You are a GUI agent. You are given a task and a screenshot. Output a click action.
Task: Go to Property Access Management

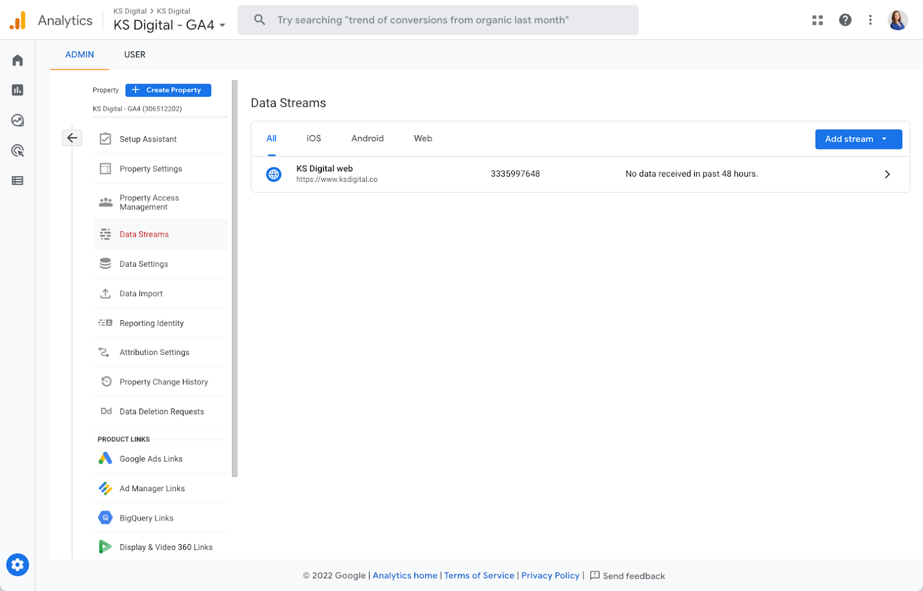pyautogui.click(x=161, y=202)
